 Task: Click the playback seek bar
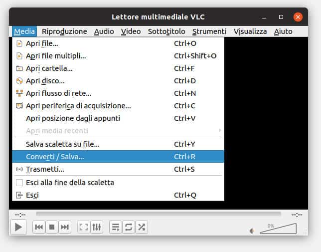[158, 214]
